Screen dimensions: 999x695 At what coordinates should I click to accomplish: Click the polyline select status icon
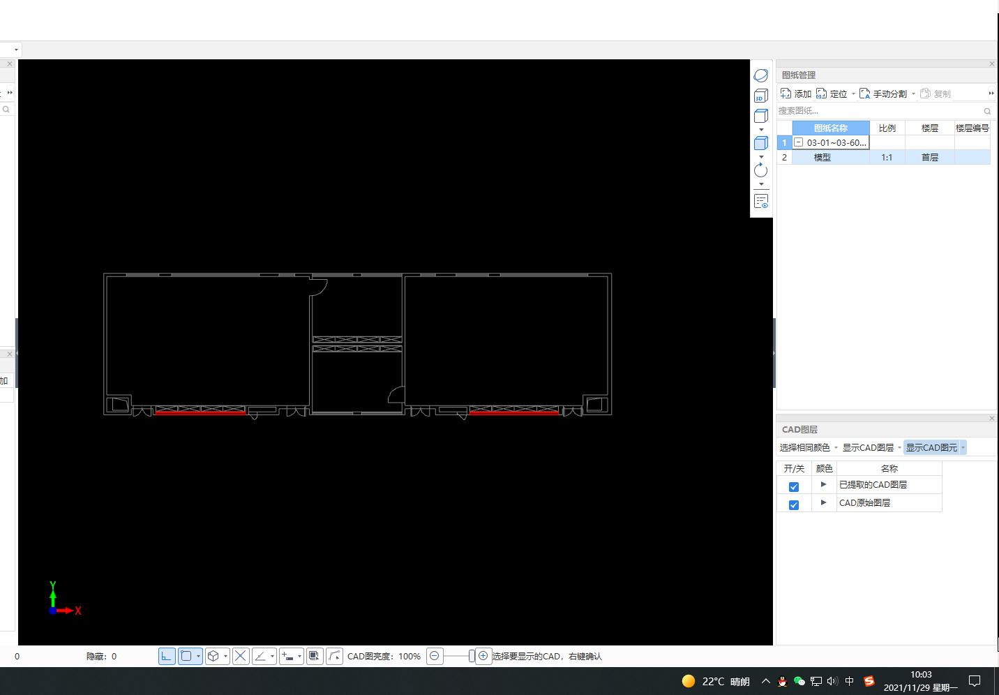pos(334,656)
